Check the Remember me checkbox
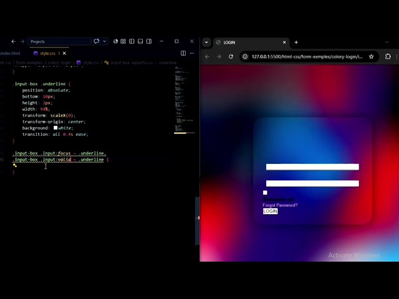The image size is (399, 299). click(x=265, y=192)
